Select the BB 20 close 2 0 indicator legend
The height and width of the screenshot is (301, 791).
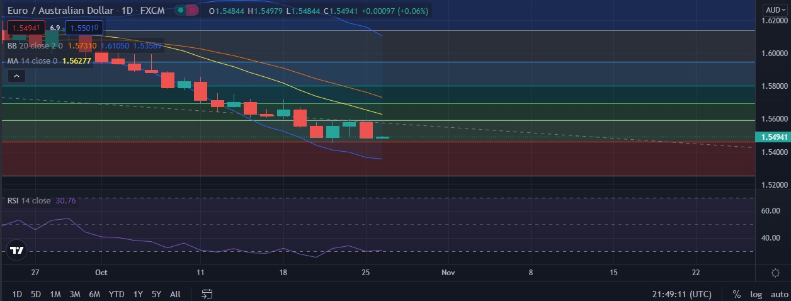(35, 46)
